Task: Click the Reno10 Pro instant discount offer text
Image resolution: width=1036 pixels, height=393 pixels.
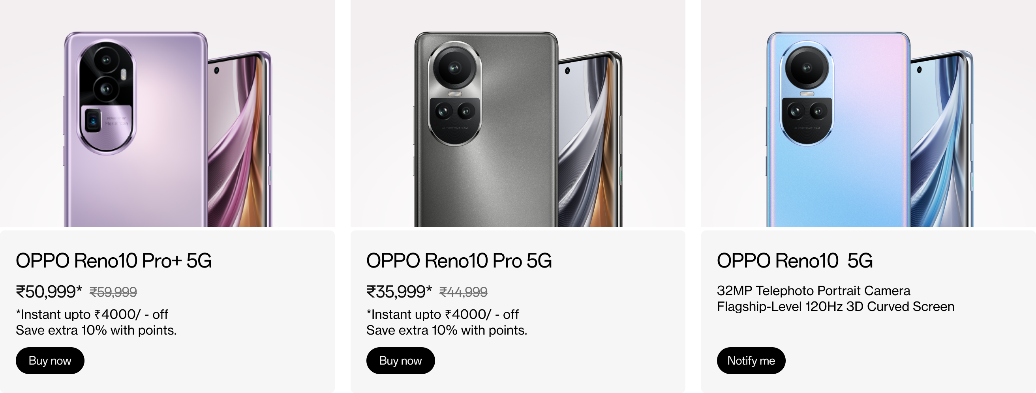Action: (x=442, y=314)
